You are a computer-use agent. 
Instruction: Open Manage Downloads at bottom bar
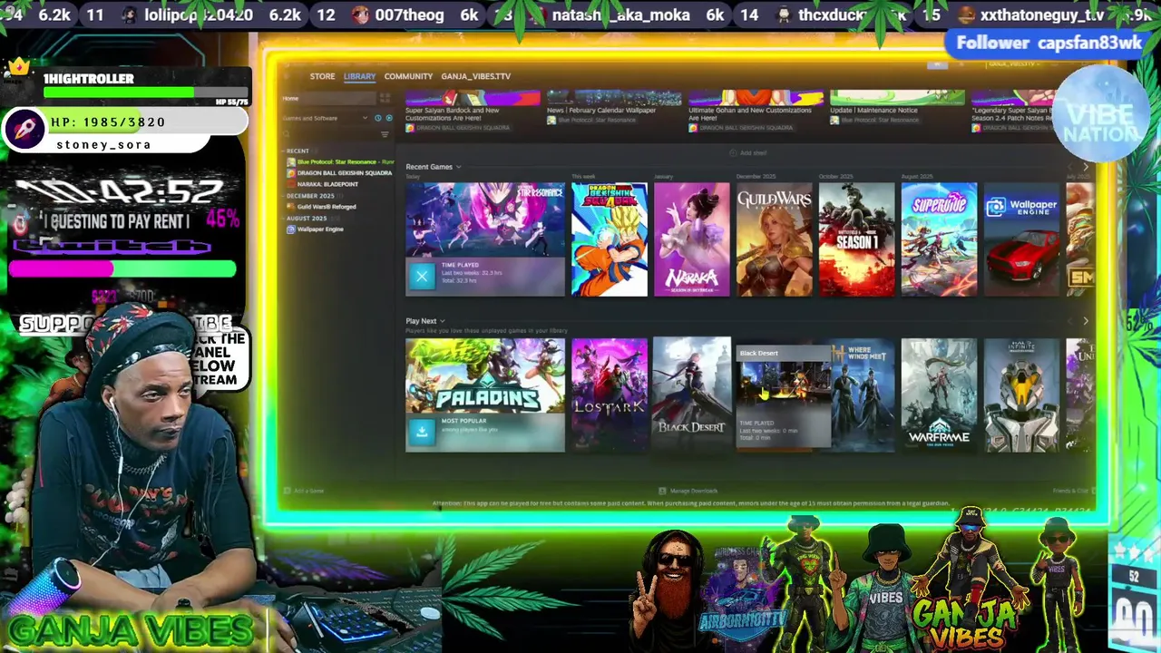(688, 491)
